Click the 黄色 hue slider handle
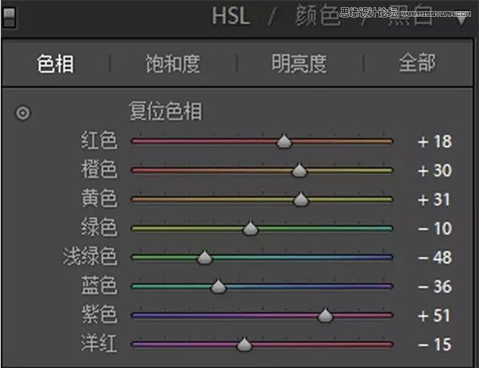This screenshot has width=479, height=368. coord(301,200)
